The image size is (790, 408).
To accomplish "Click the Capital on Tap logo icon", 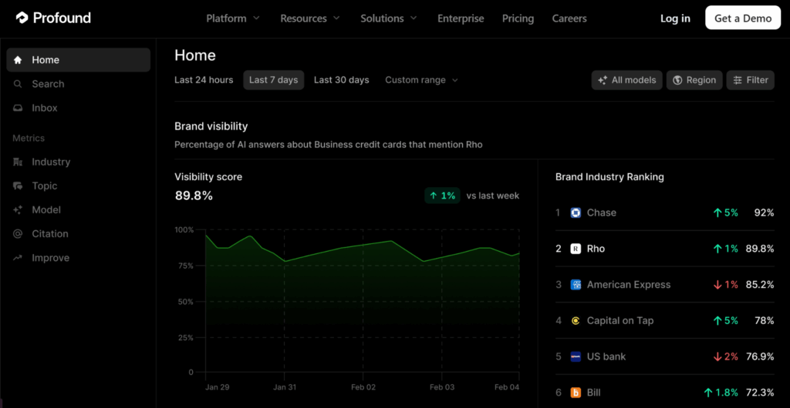I will click(576, 321).
